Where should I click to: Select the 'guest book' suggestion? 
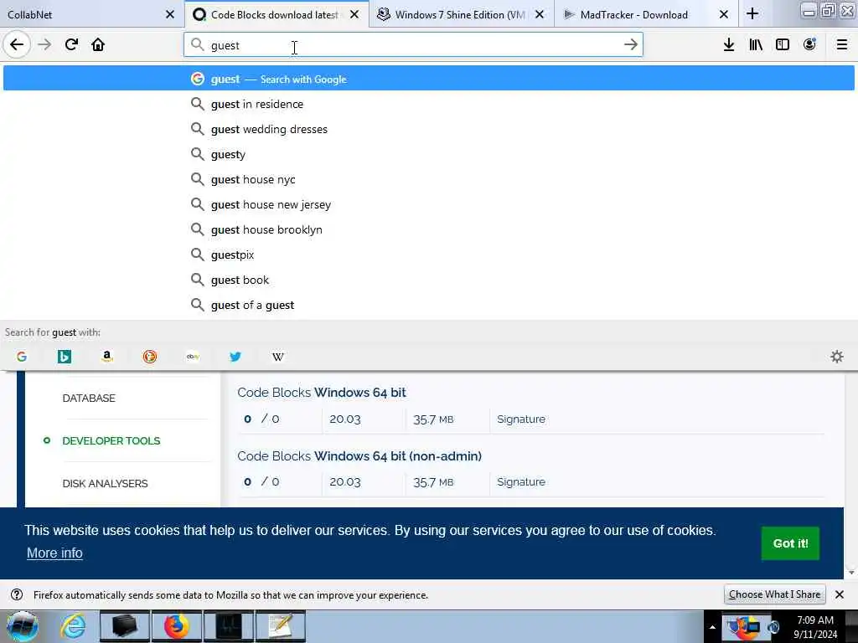pos(428,280)
